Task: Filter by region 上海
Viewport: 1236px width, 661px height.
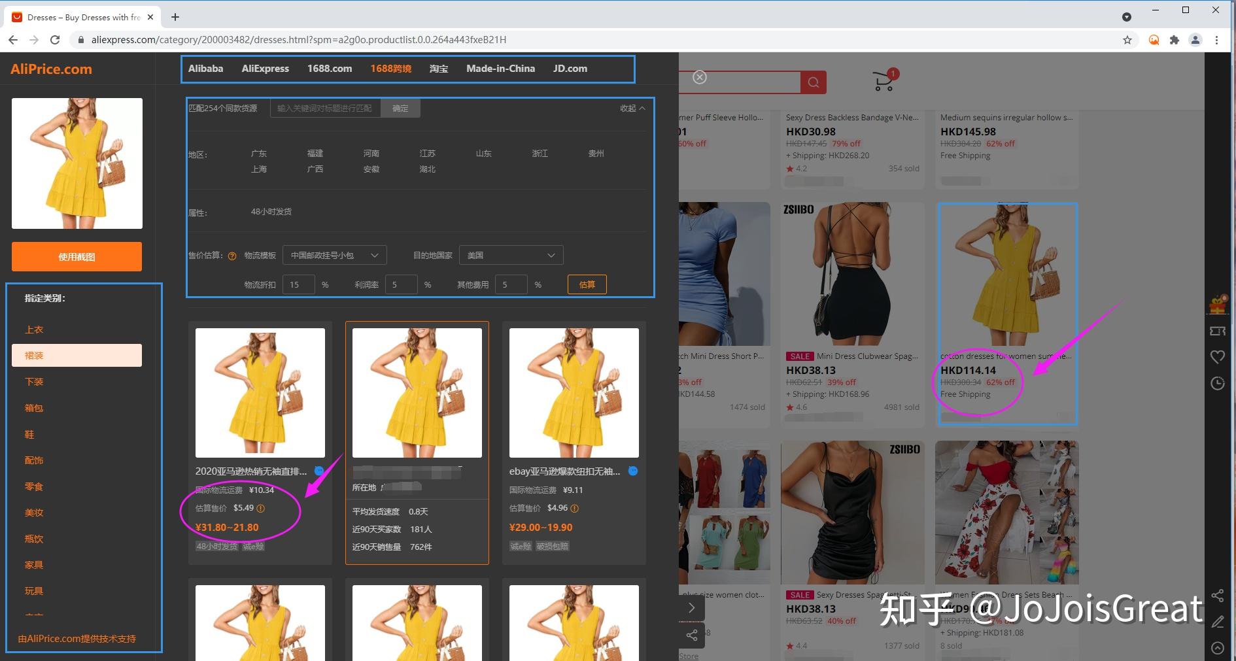Action: pos(259,169)
